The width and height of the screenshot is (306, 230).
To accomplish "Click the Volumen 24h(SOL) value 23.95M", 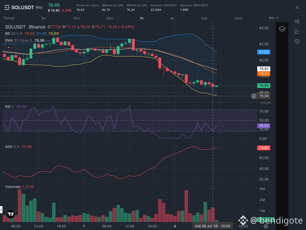I will click(156, 10).
